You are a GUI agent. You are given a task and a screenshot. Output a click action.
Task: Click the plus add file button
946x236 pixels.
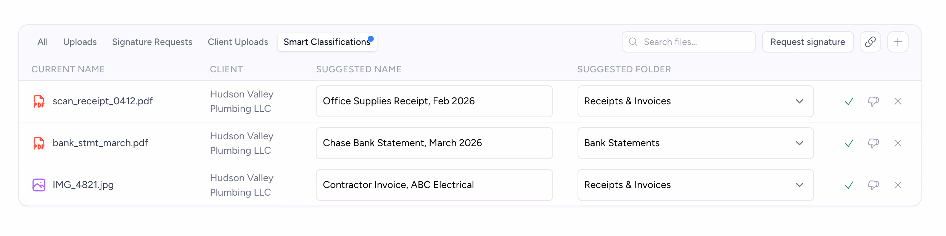(898, 42)
